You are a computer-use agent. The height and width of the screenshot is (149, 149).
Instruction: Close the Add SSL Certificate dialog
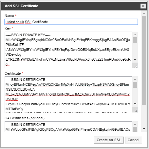coord(143,6)
